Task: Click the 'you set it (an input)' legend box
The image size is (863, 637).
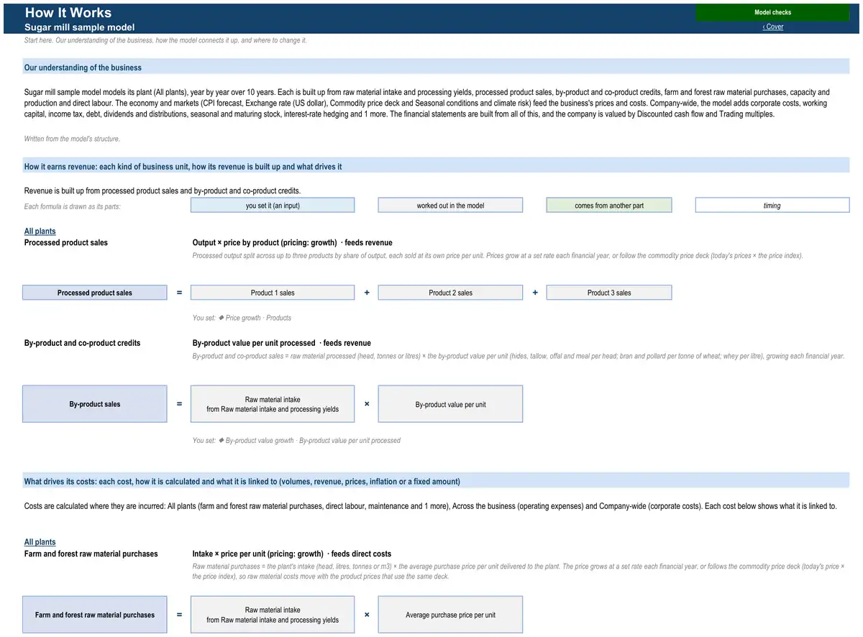Action: click(273, 206)
